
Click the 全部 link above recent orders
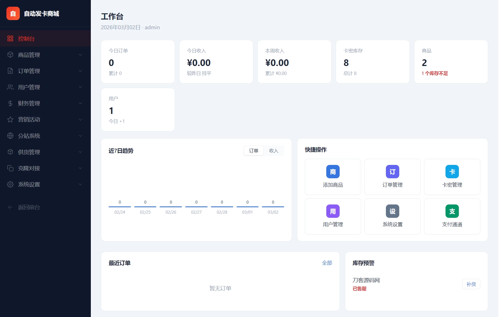pyautogui.click(x=327, y=263)
